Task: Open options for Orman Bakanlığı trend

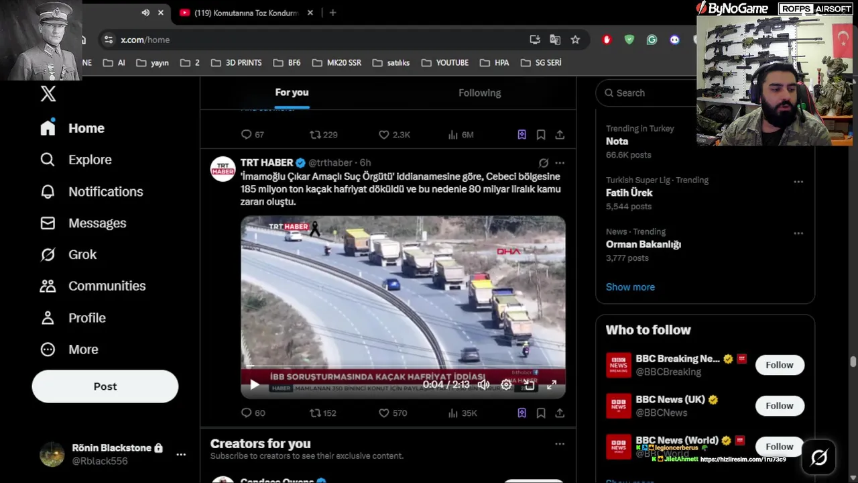Action: [798, 233]
